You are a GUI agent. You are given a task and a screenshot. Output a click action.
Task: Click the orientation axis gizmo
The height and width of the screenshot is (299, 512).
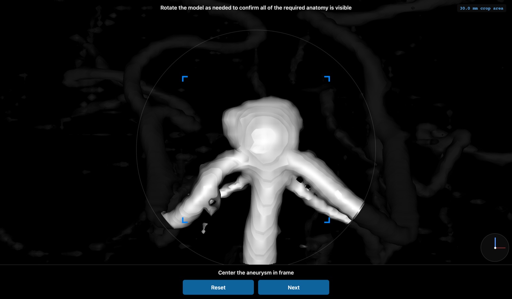(x=495, y=248)
